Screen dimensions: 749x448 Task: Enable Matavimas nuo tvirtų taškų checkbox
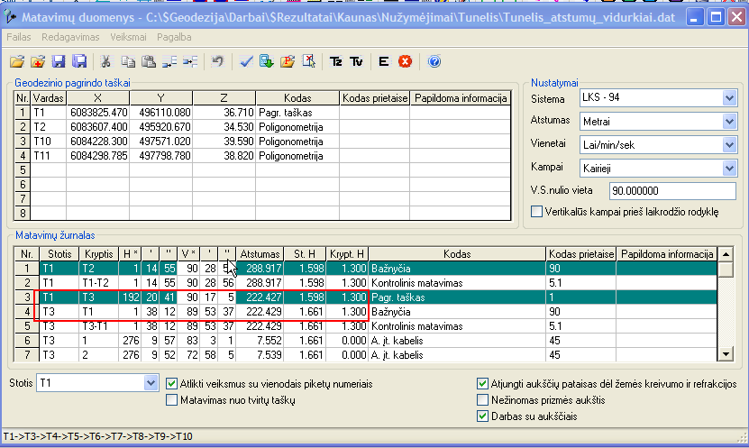coord(171,399)
